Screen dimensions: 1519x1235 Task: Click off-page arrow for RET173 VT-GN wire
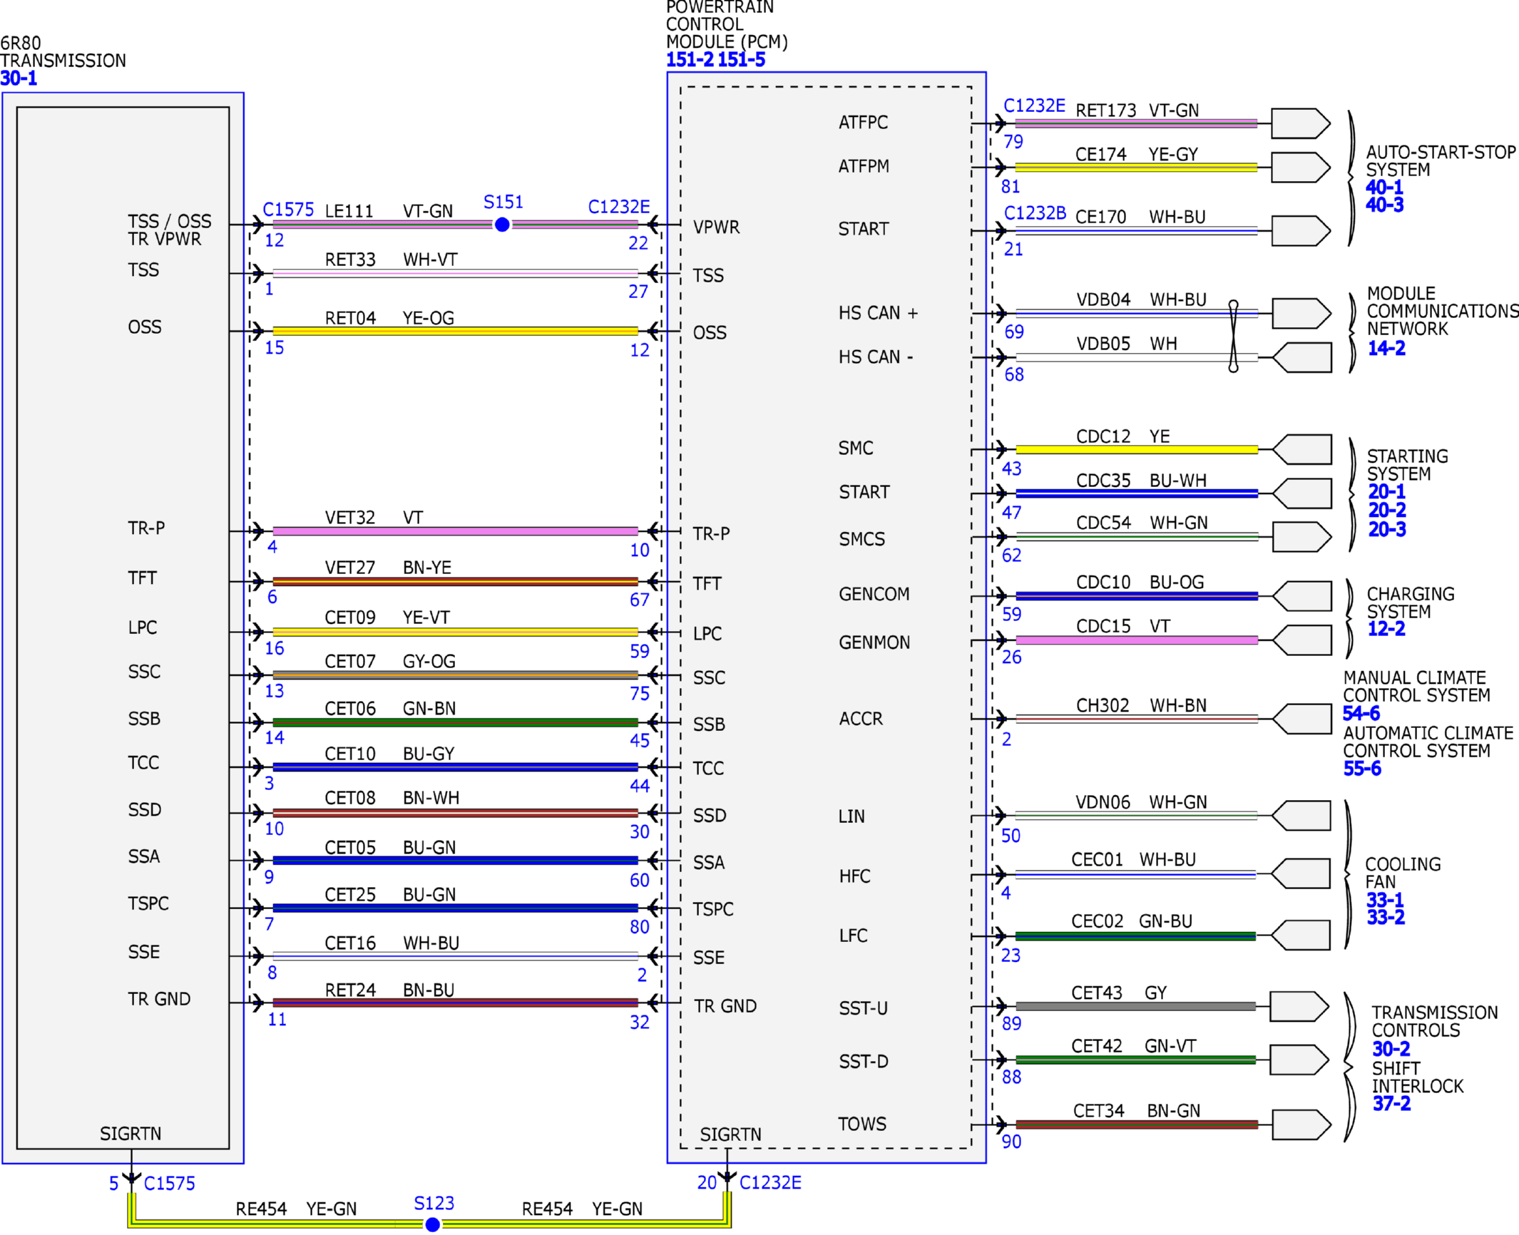click(1301, 123)
